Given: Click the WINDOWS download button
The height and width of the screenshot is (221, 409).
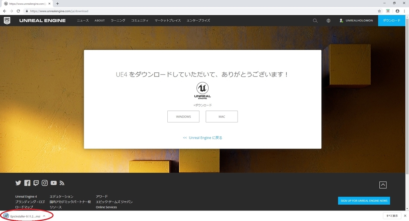Looking at the screenshot, I should click(x=183, y=116).
